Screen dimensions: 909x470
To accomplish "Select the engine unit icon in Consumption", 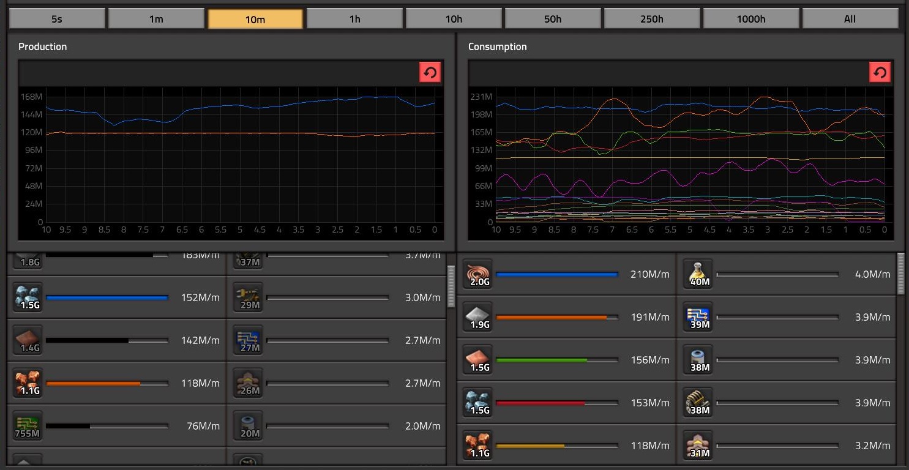I will pyautogui.click(x=699, y=403).
